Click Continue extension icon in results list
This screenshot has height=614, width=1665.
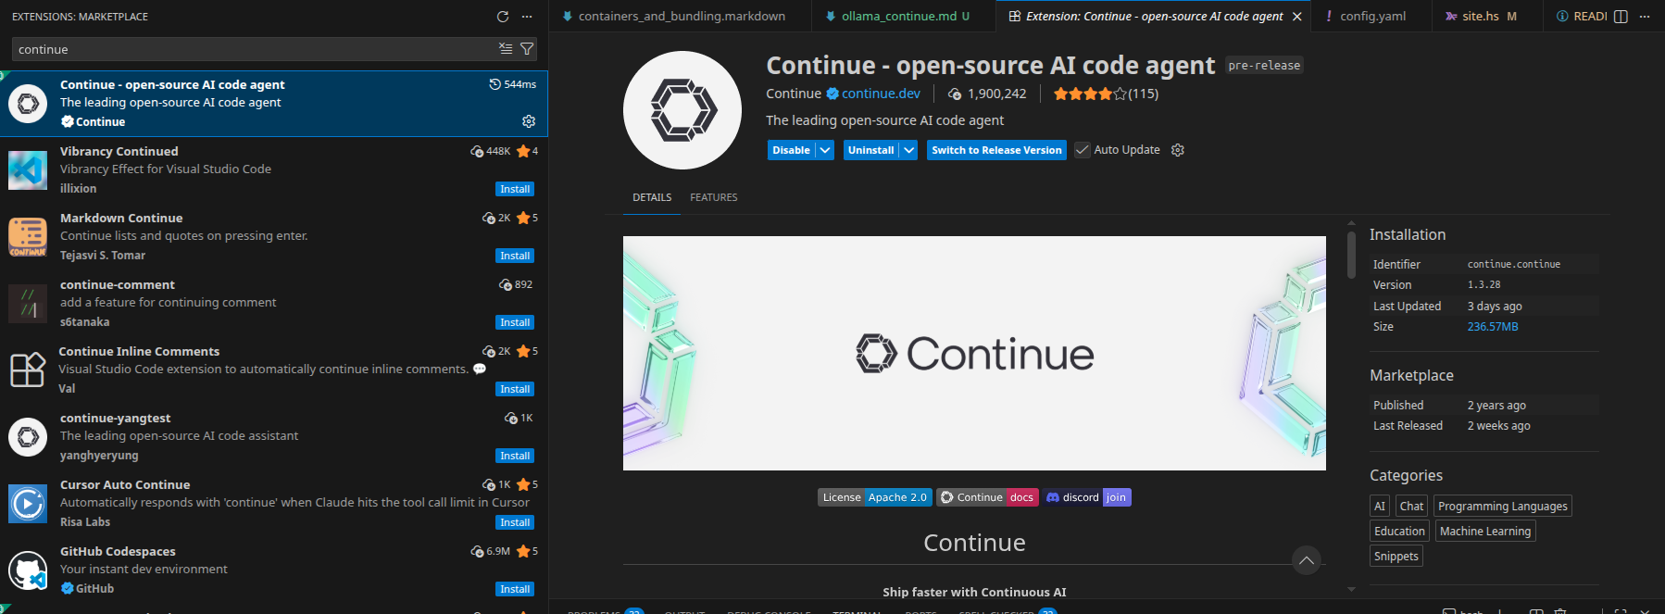pos(28,104)
